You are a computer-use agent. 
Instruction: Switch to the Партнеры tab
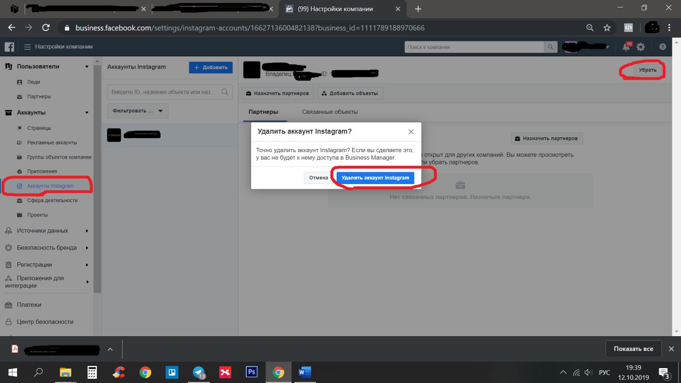click(263, 112)
